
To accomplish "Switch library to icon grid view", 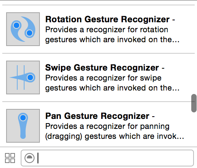I will point(10,158).
